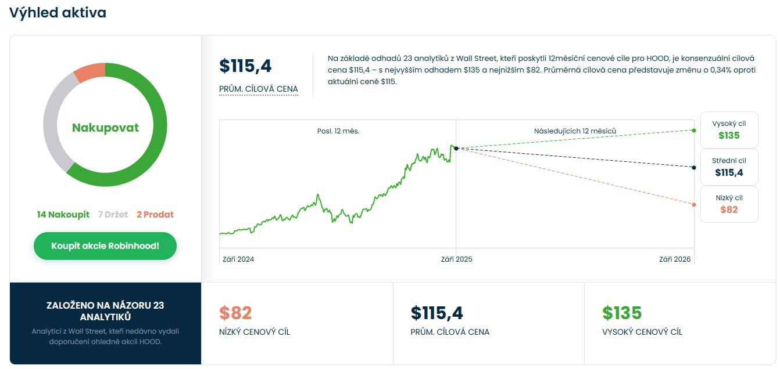
Task: Click the "Vysoký cíl $135" card
Action: pos(729,129)
